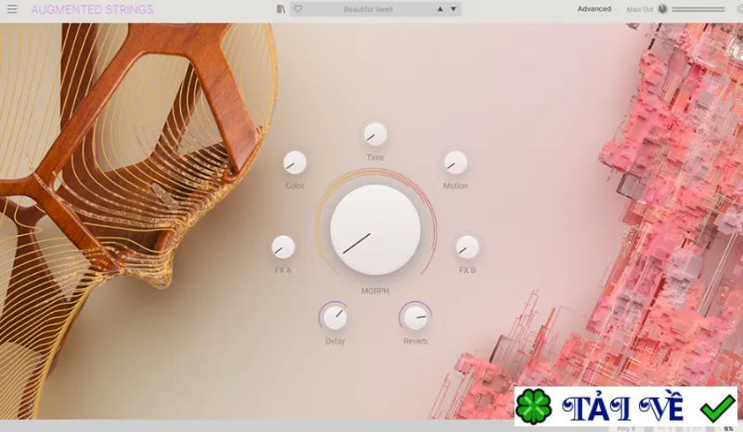Click the Reverb knob
Screen dimensions: 743x432
pyautogui.click(x=415, y=318)
